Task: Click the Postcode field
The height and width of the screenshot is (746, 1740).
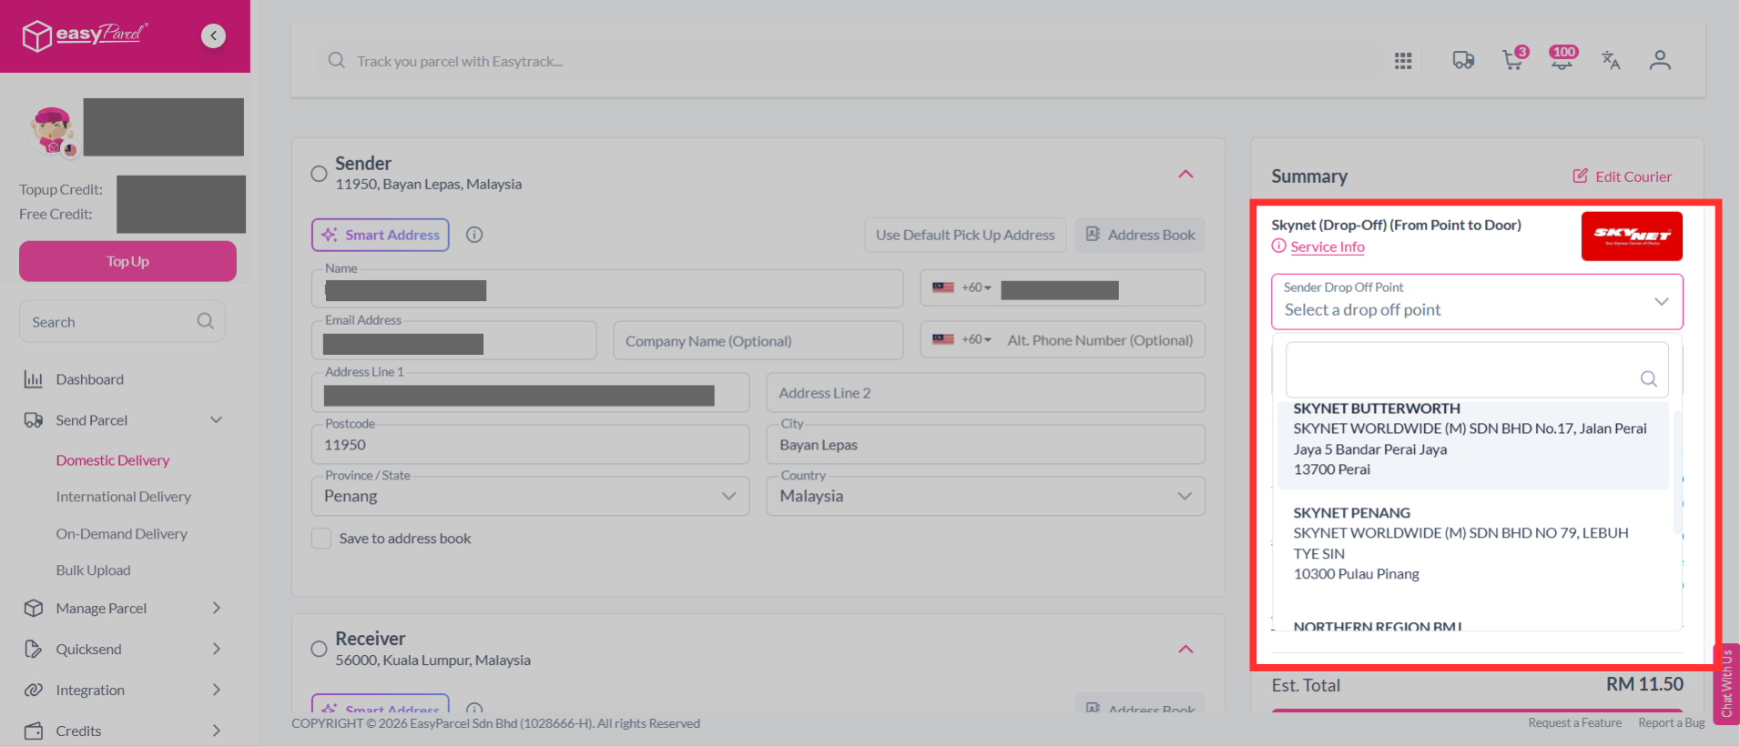Action: [x=531, y=444]
